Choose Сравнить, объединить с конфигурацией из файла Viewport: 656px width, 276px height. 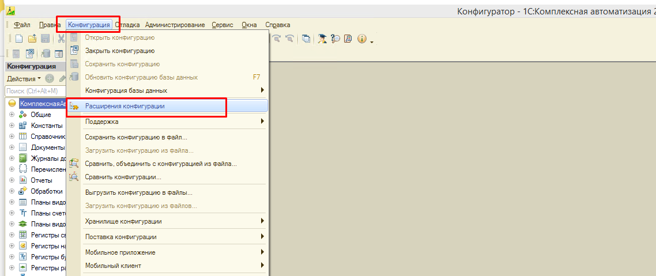pyautogui.click(x=167, y=164)
